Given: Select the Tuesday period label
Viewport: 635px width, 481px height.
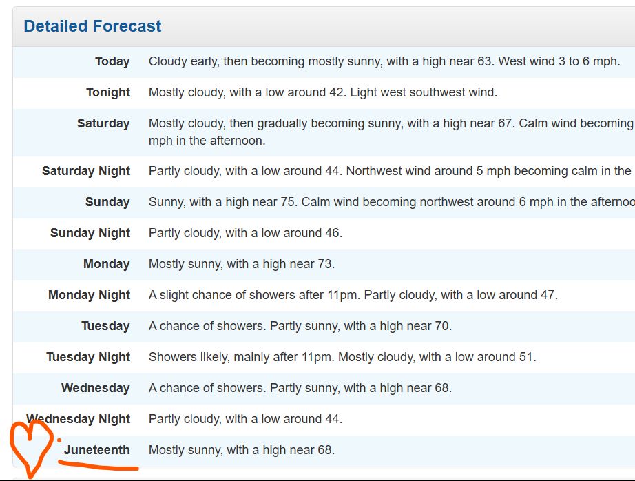Looking at the screenshot, I should (105, 326).
